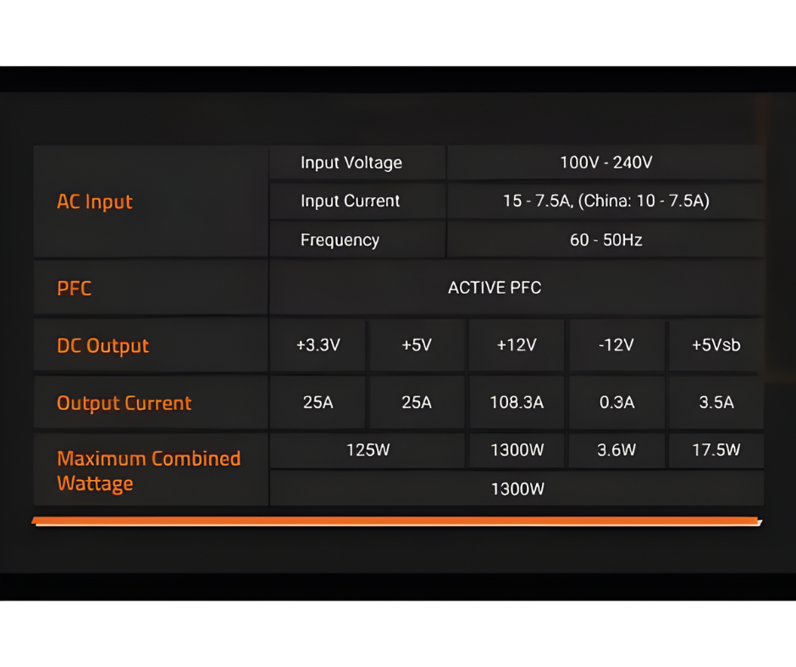Click the 60 - 50Hz value
The image size is (796, 667).
click(605, 240)
